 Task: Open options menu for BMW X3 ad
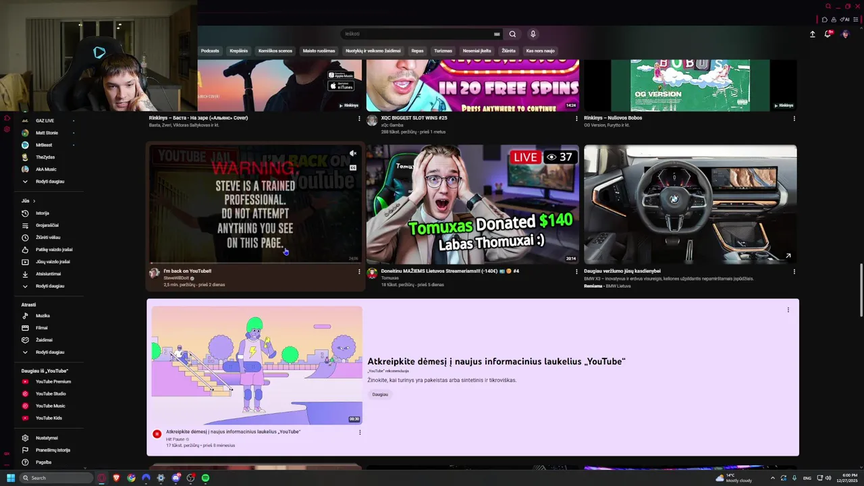[794, 271]
